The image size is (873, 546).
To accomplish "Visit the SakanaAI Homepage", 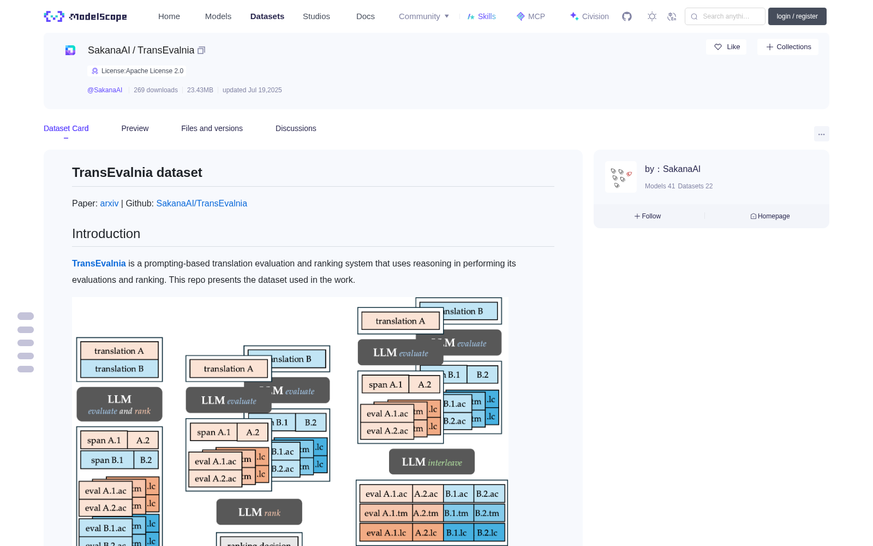I will coord(770,216).
